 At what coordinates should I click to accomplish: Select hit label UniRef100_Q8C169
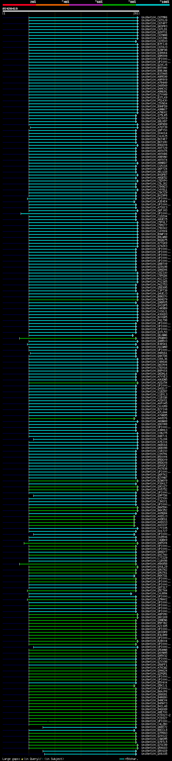pos(154,617)
